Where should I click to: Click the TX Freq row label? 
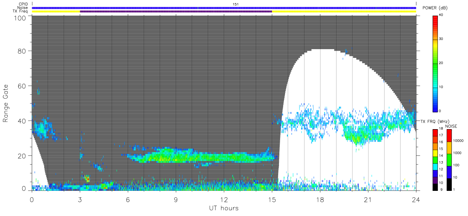21,11
